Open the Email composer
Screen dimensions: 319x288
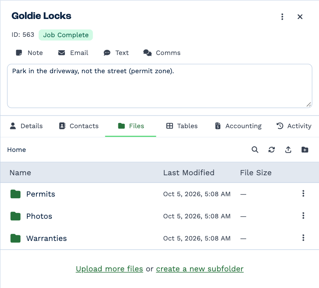[x=73, y=53]
